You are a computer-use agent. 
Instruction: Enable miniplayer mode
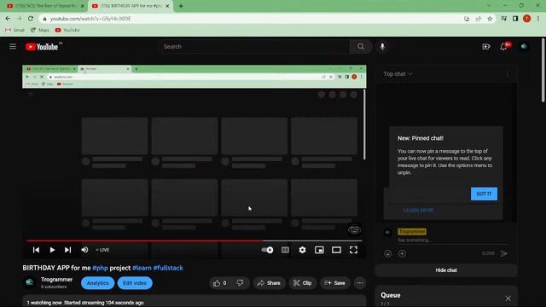coord(319,250)
